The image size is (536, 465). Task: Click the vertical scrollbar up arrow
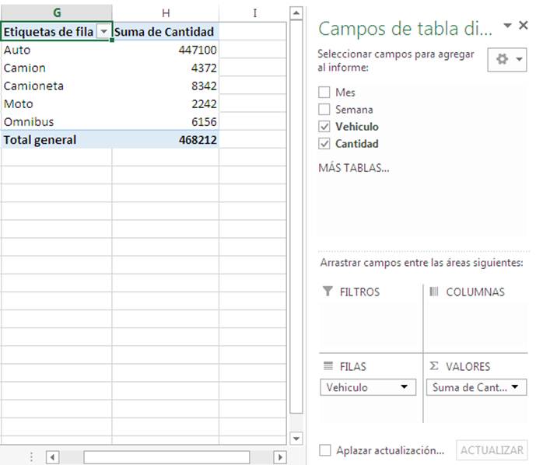coord(296,14)
